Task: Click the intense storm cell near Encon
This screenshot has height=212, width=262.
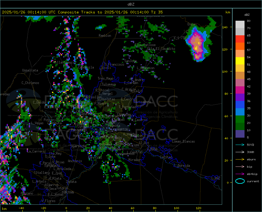Action: click(x=197, y=44)
